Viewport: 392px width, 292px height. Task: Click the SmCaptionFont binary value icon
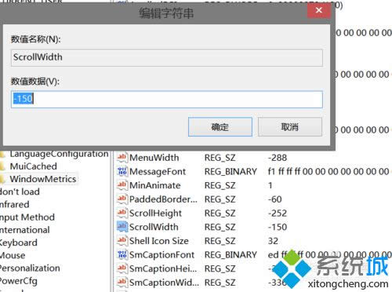tap(122, 254)
